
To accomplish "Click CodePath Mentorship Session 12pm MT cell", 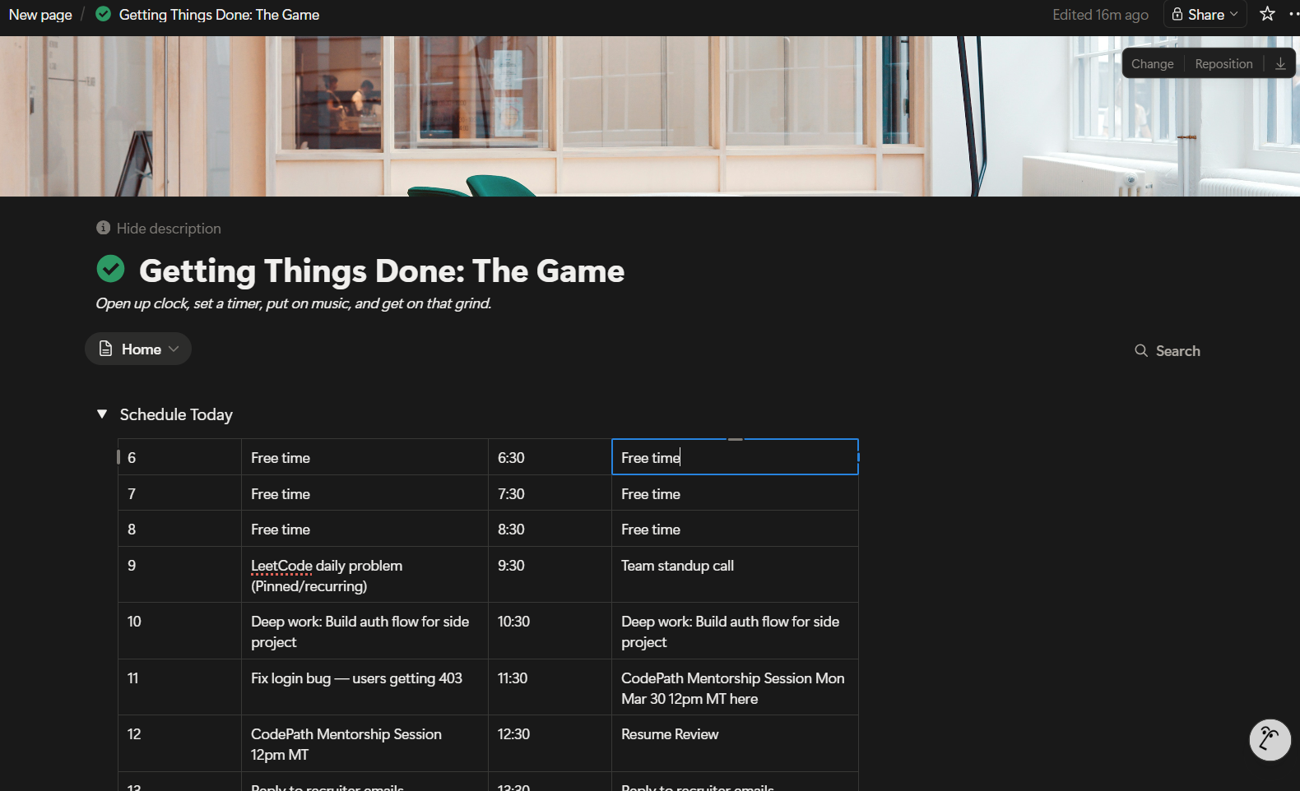I will [364, 743].
